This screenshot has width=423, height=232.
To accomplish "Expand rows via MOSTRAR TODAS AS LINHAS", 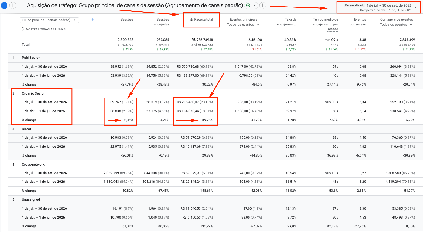I will tap(44, 29).
